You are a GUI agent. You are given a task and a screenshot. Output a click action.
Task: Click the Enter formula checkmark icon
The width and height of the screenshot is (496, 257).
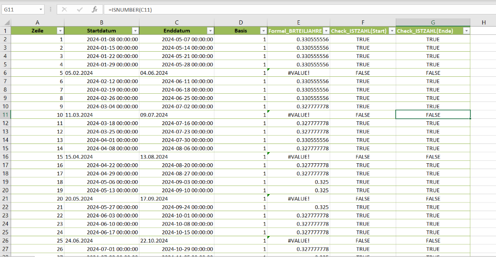click(80, 10)
